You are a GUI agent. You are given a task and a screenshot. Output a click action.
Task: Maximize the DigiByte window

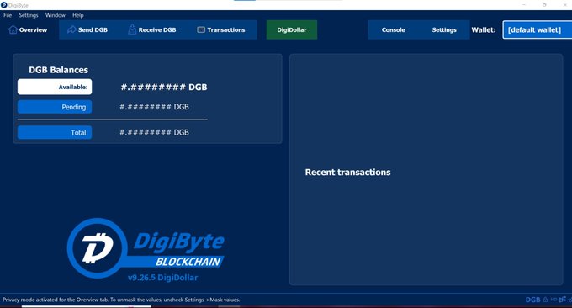pyautogui.click(x=544, y=5)
